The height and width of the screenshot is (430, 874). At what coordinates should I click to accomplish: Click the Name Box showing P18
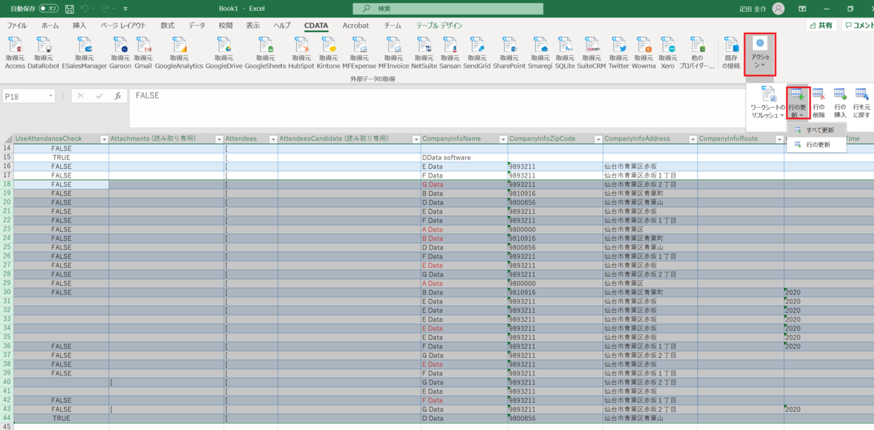(x=24, y=96)
